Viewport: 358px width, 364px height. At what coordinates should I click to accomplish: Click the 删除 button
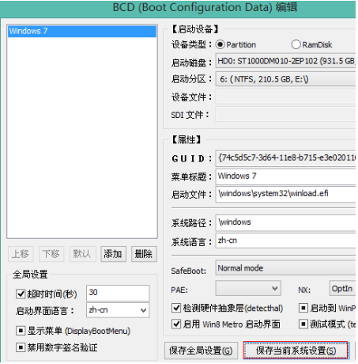144,254
